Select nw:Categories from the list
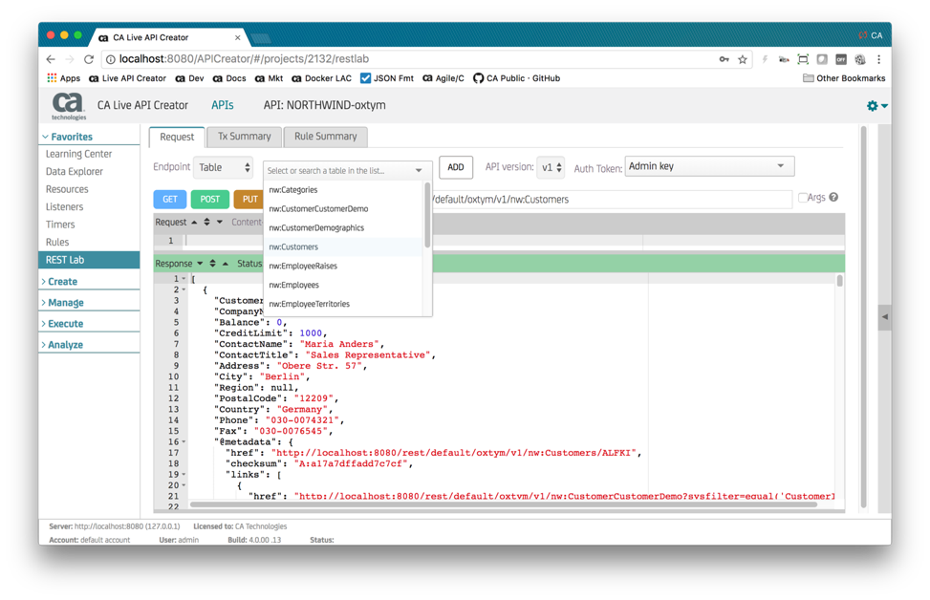Image resolution: width=930 pixels, height=600 pixels. point(344,190)
